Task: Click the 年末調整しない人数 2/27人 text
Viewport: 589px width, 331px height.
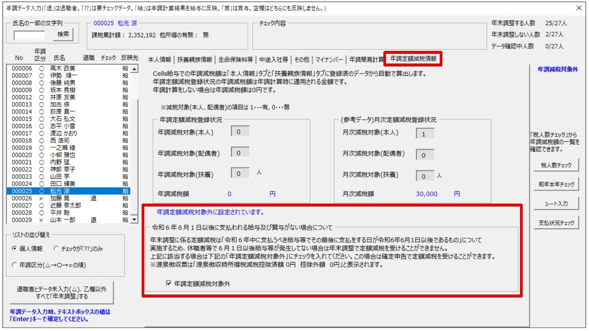Action: pos(528,34)
